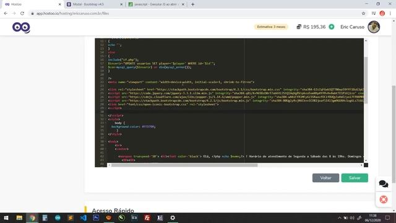
Task: Open Arduino IDE from the taskbar
Action: point(58,217)
